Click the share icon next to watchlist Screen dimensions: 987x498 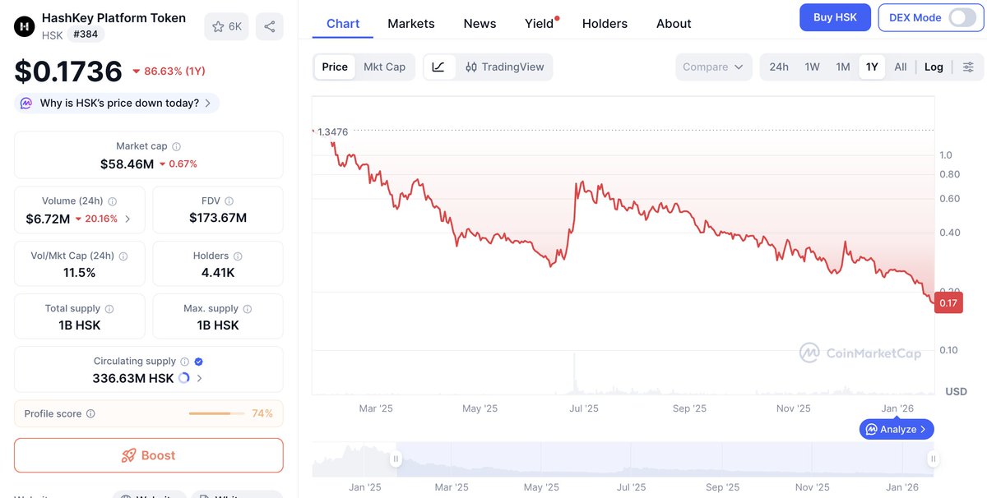269,26
